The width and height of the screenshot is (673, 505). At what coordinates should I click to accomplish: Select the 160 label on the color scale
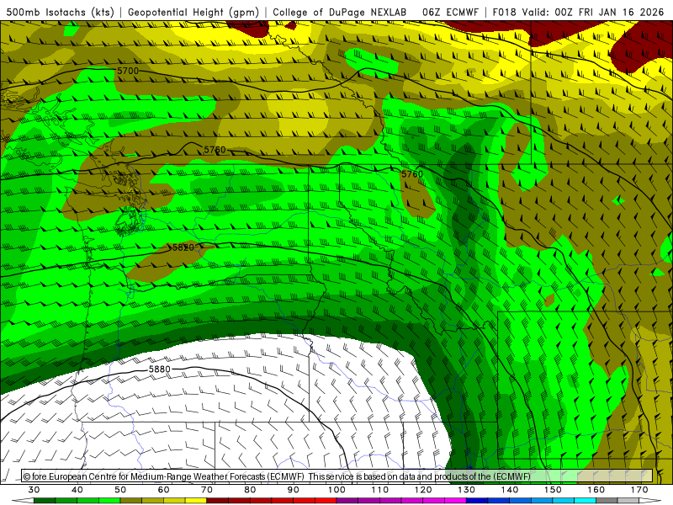point(596,490)
